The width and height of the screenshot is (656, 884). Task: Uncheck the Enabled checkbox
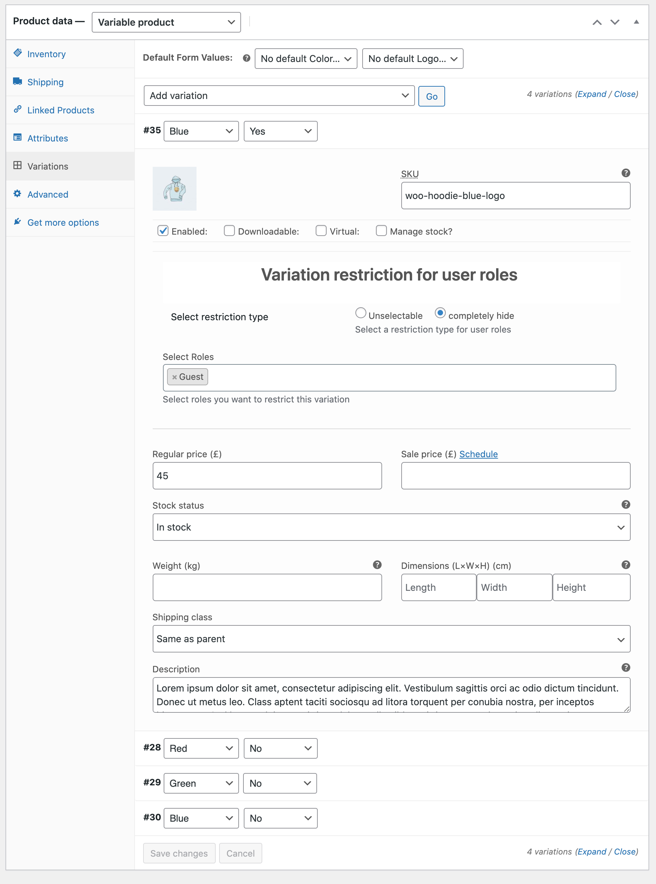(x=163, y=231)
